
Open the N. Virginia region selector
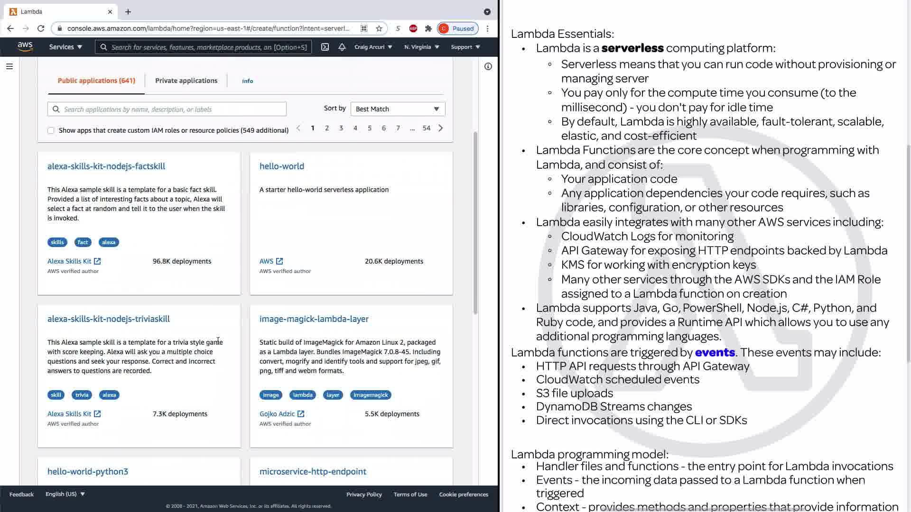point(421,47)
